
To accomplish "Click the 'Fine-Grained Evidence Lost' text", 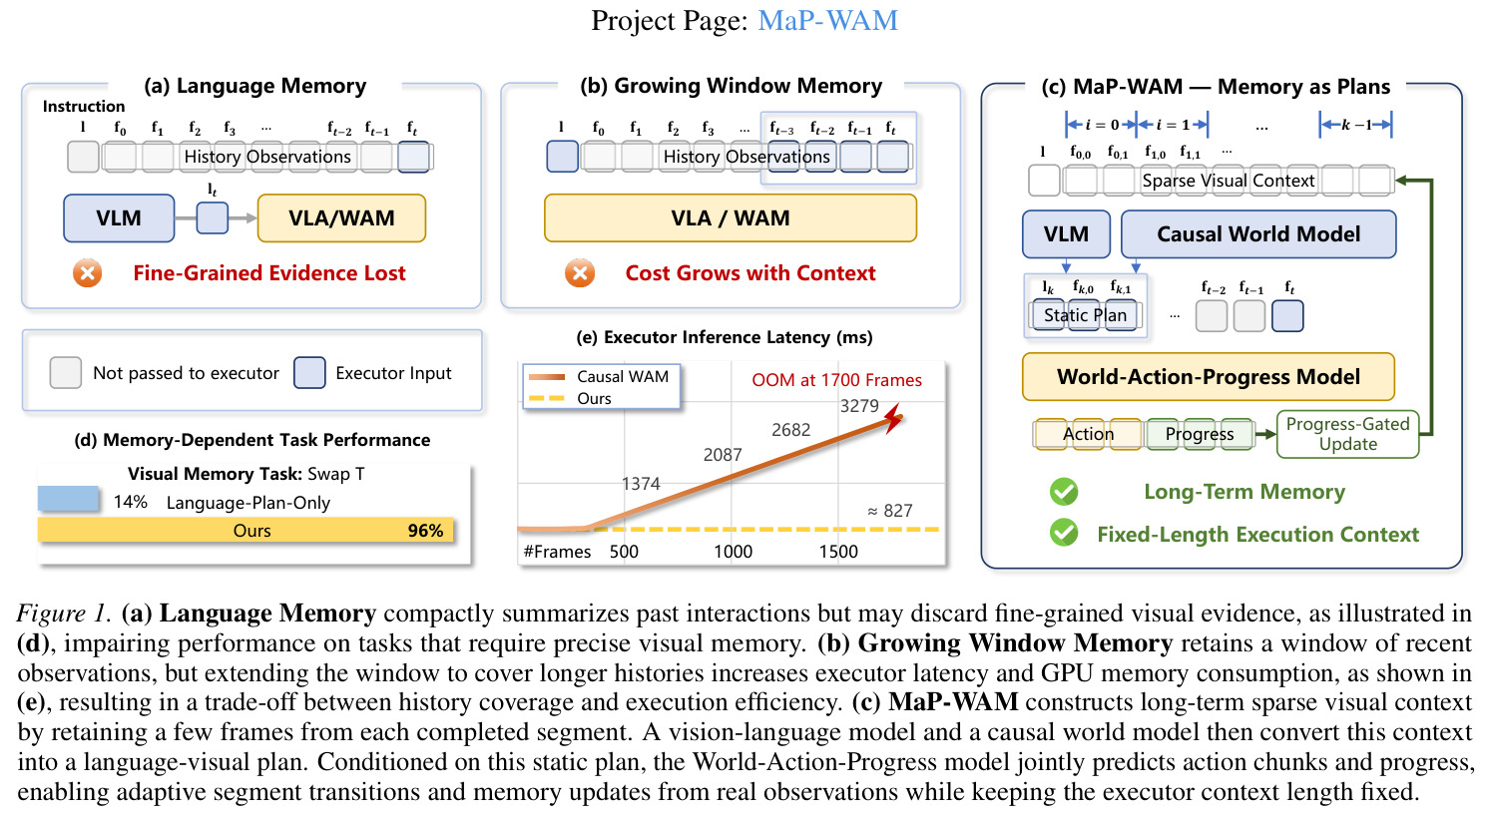I will click(269, 273).
